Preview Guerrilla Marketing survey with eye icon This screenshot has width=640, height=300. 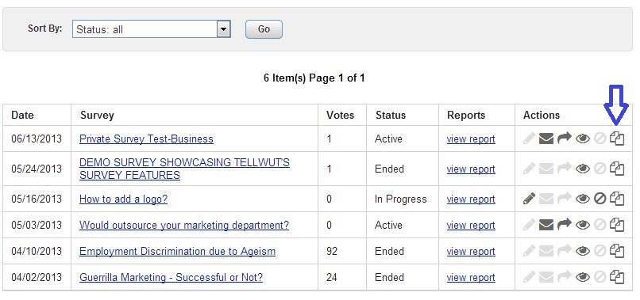[x=583, y=277]
